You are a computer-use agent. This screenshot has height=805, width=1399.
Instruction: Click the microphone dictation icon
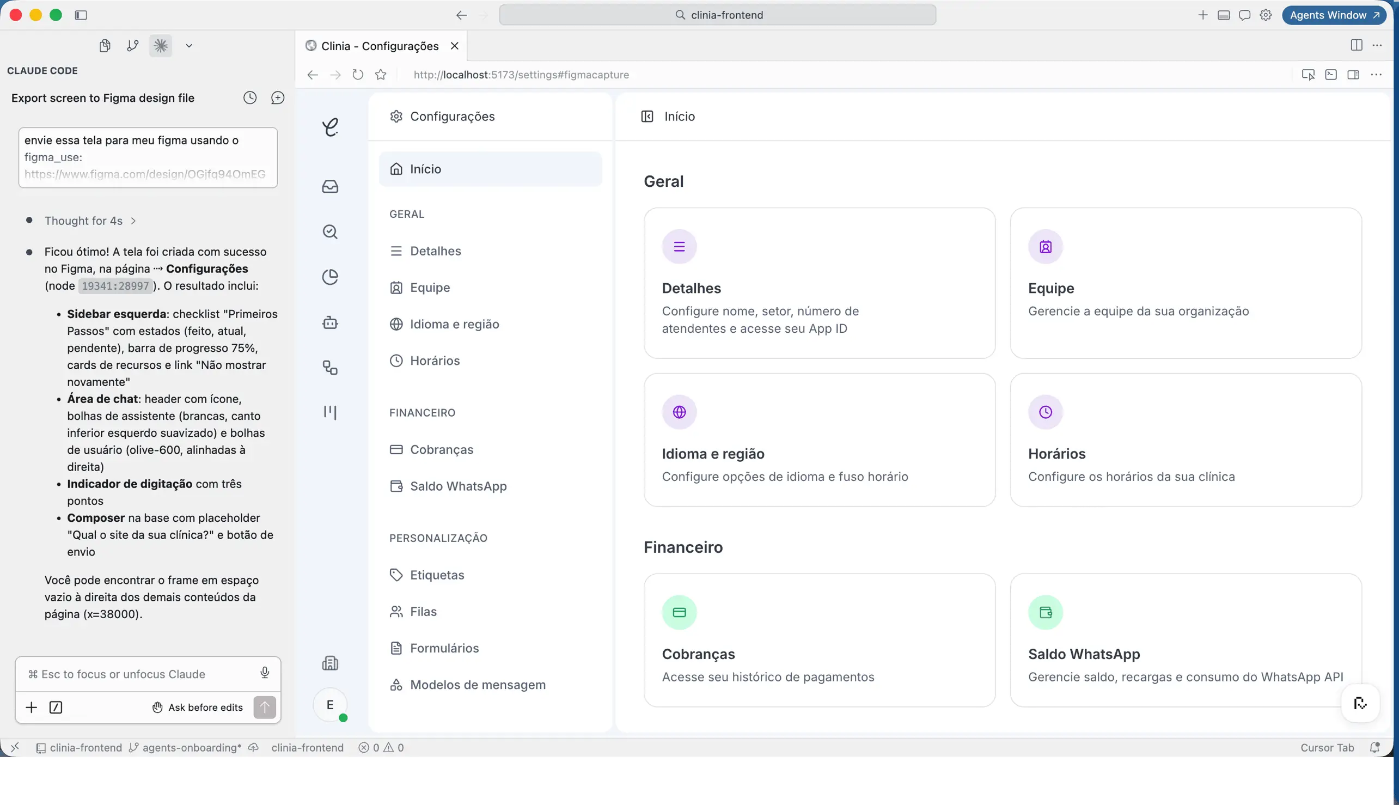[265, 673]
